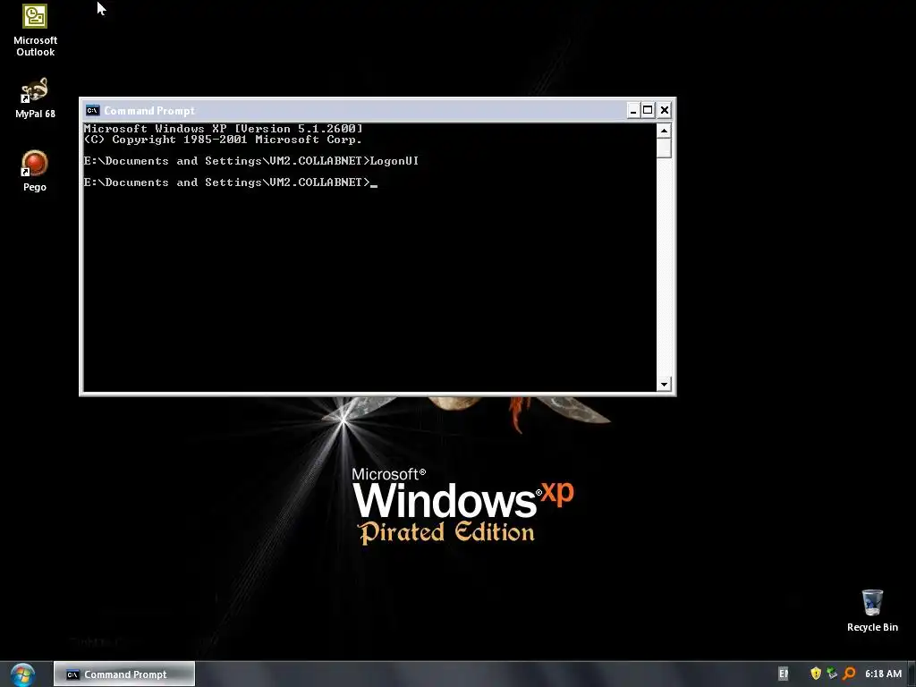Screen dimensions: 916x687
Task: Select the Recycle Bin icon
Action: tap(872, 610)
